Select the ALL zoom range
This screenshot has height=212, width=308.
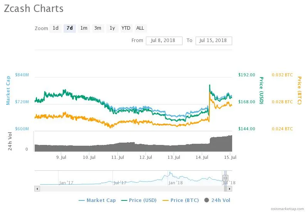point(140,28)
